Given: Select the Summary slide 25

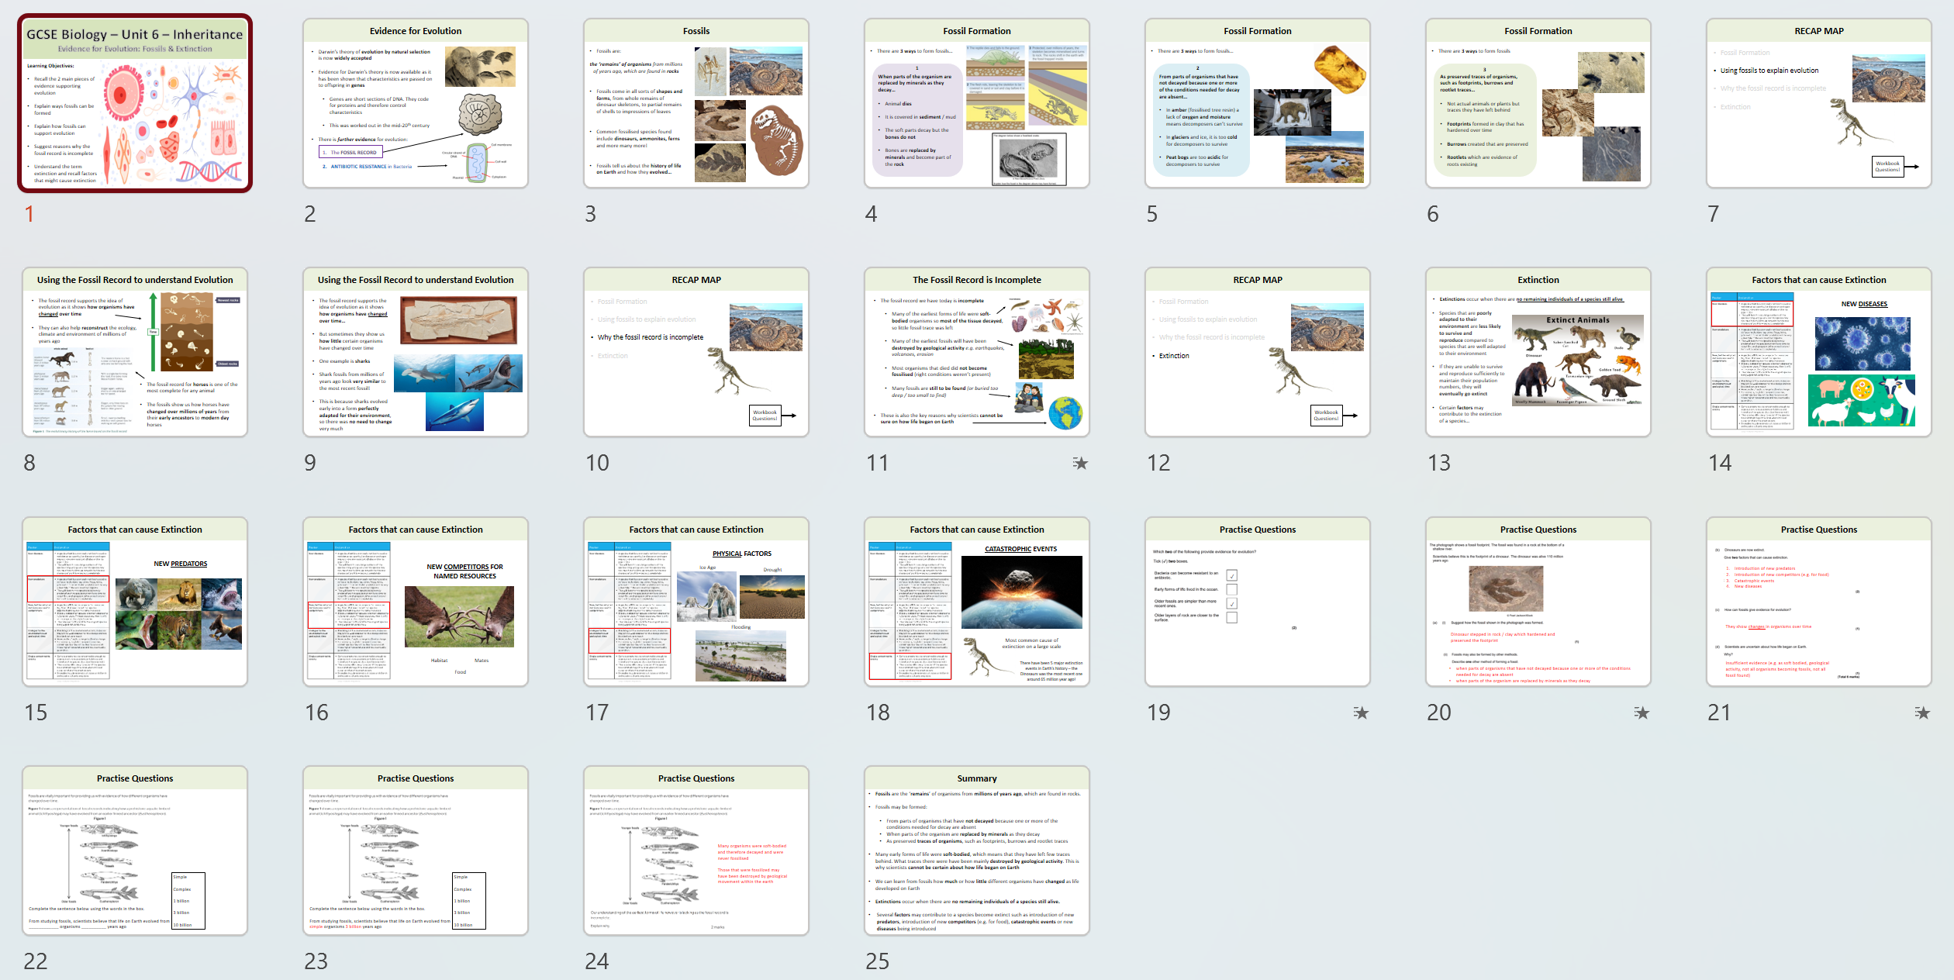Looking at the screenshot, I should [976, 851].
